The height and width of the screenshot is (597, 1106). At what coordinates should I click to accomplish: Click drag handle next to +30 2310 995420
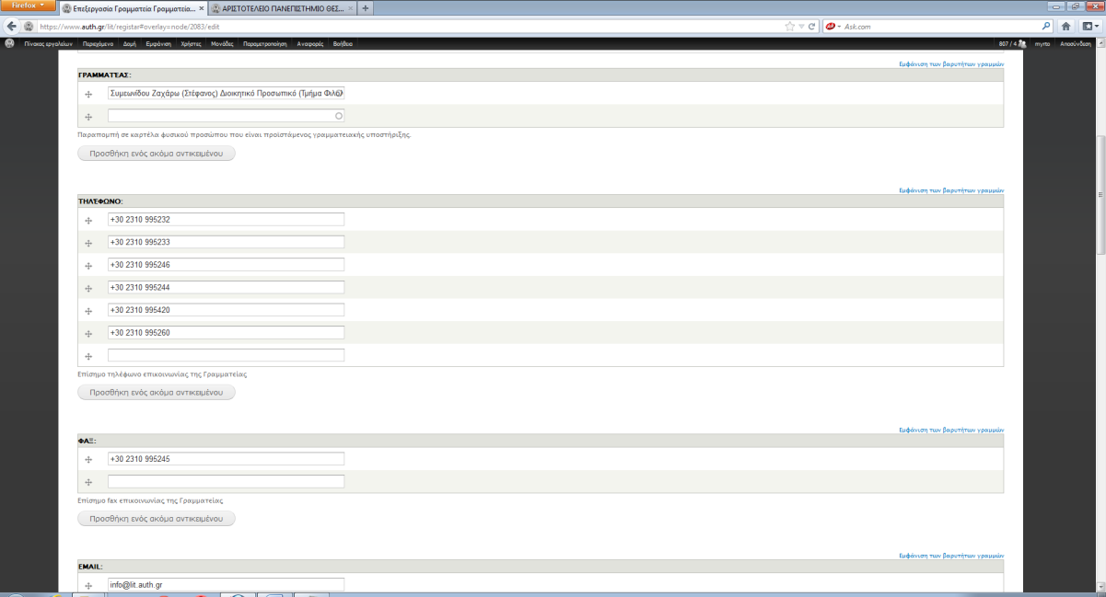88,311
